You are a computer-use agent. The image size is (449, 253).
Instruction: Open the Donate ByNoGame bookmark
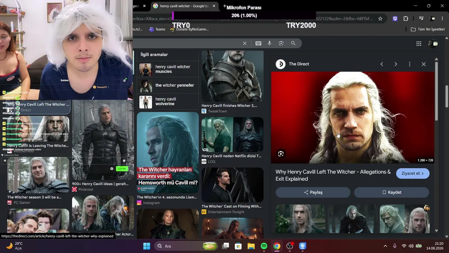tap(189, 29)
